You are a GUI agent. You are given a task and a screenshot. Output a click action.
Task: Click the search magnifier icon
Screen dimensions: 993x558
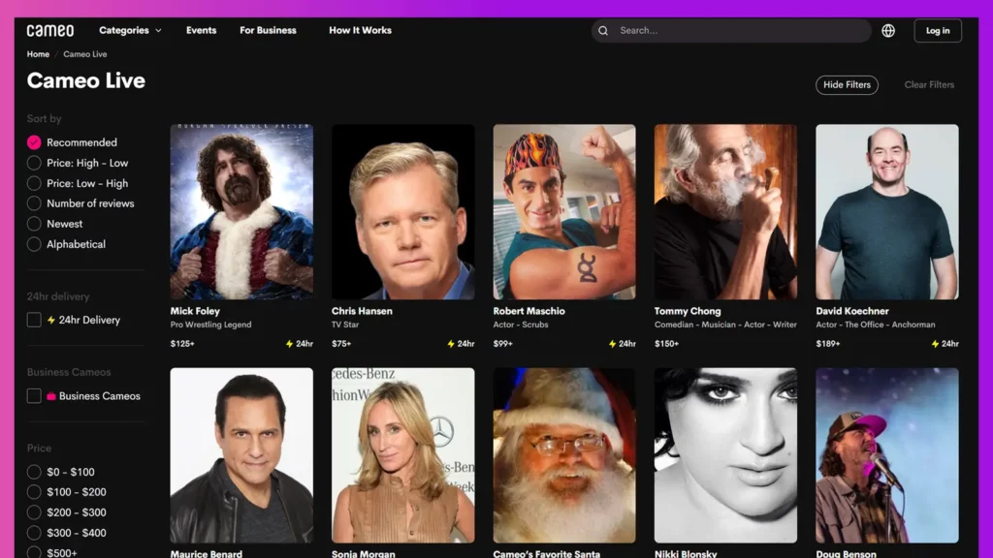coord(603,30)
